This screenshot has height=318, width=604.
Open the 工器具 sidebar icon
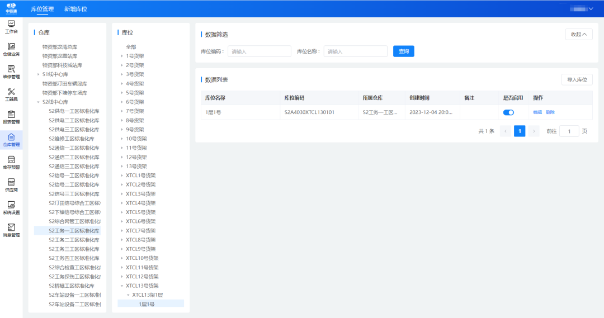(11, 94)
